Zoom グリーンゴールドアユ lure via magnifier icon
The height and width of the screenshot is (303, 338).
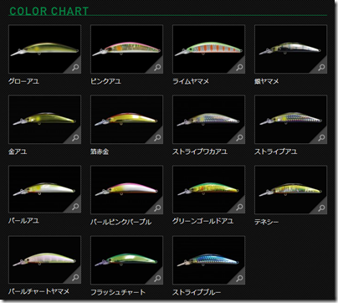point(239,208)
